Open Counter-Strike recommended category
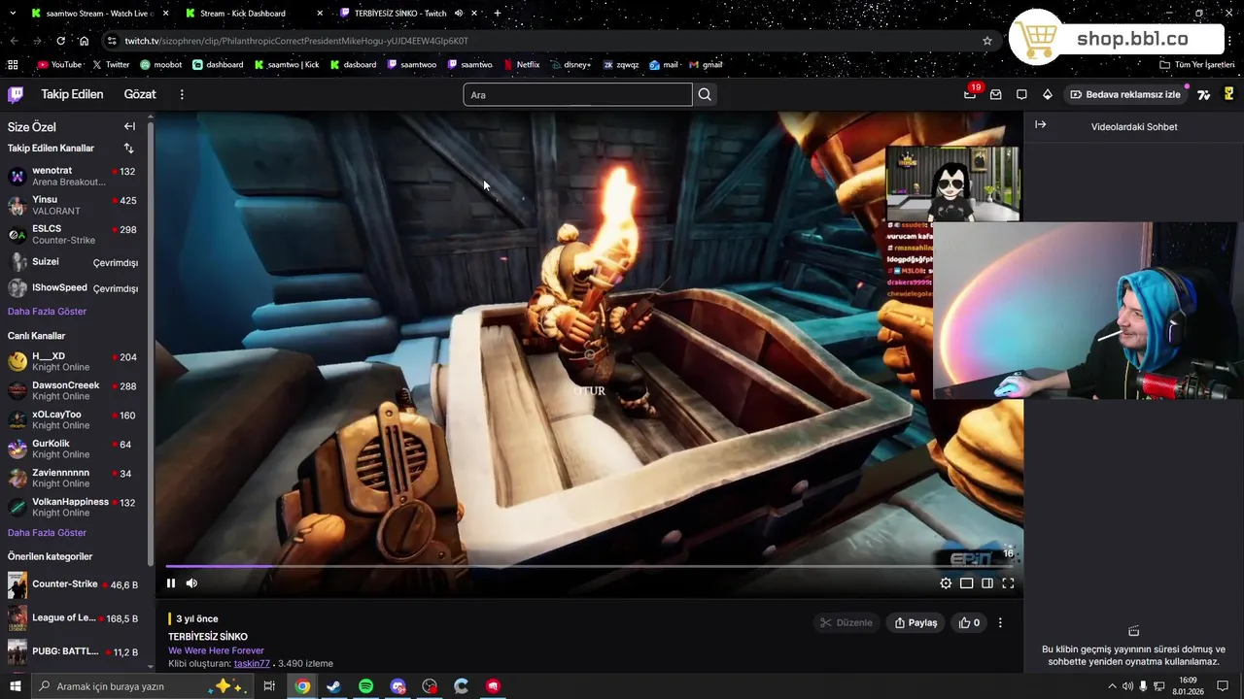The image size is (1244, 699). (73, 585)
